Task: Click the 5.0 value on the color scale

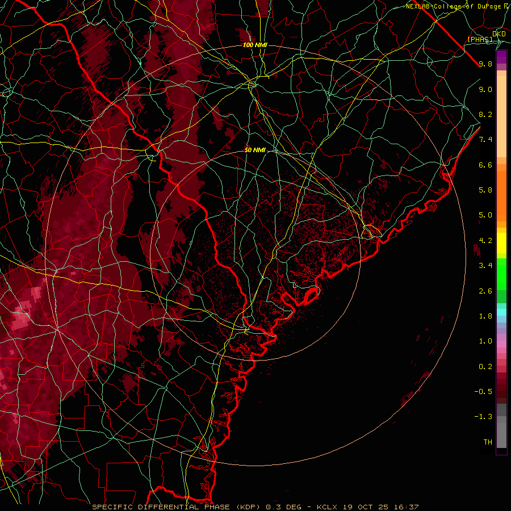Action: (x=485, y=215)
